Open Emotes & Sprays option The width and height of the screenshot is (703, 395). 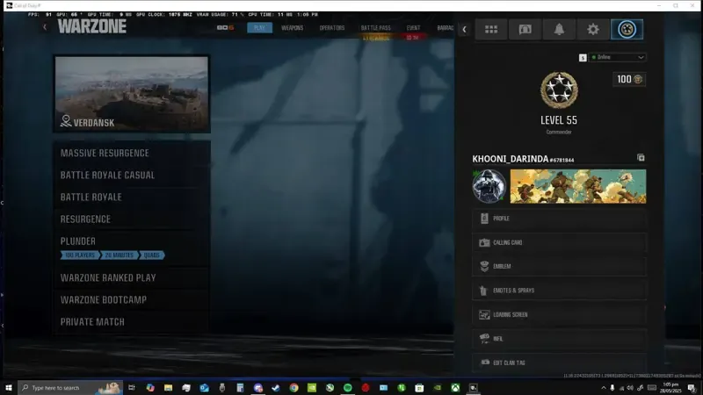point(559,291)
